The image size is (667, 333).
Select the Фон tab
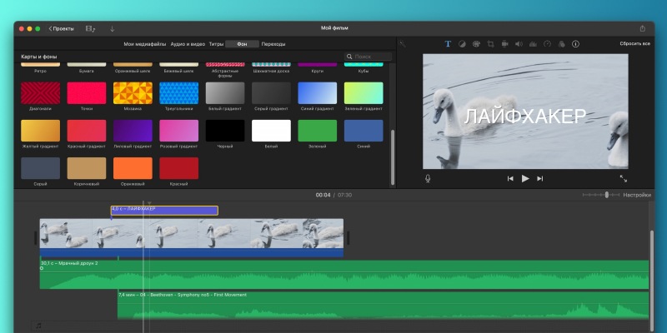click(242, 44)
